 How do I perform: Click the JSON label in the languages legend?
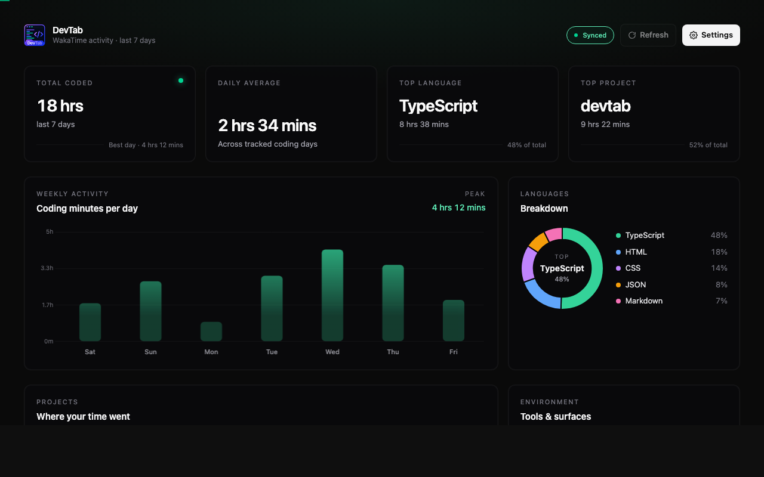point(636,285)
